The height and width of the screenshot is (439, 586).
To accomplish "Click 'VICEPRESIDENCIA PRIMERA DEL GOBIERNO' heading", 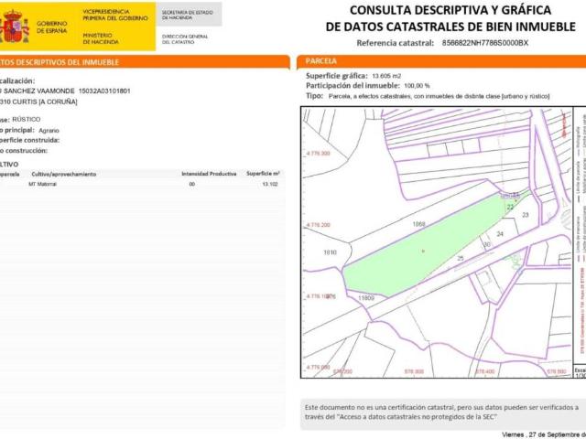I will [115, 15].
